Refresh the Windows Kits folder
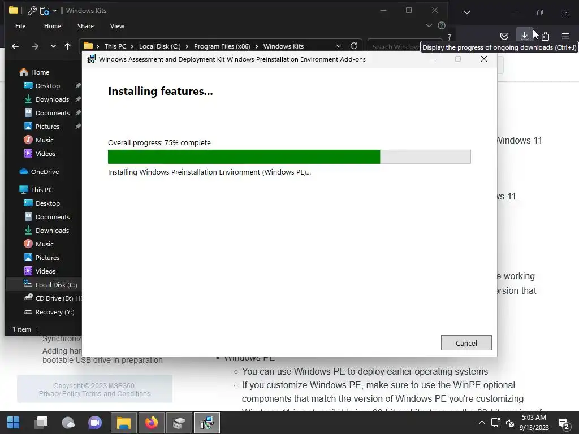Screen dimensions: 579x434 click(x=354, y=46)
